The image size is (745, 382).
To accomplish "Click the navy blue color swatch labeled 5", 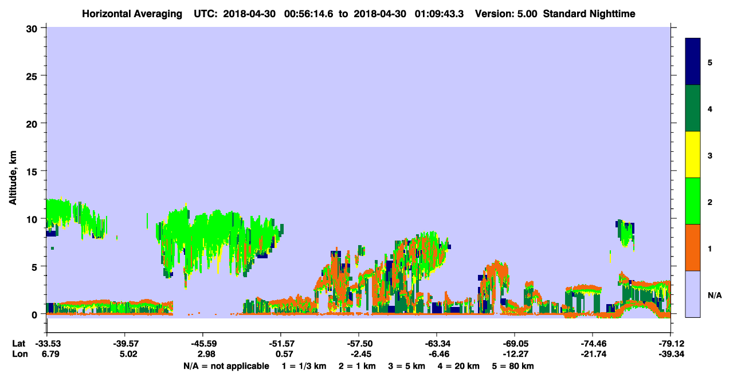I will click(693, 62).
